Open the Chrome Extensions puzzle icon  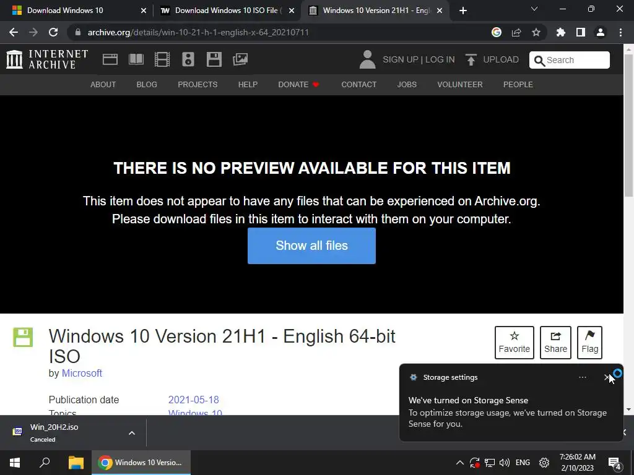(561, 32)
